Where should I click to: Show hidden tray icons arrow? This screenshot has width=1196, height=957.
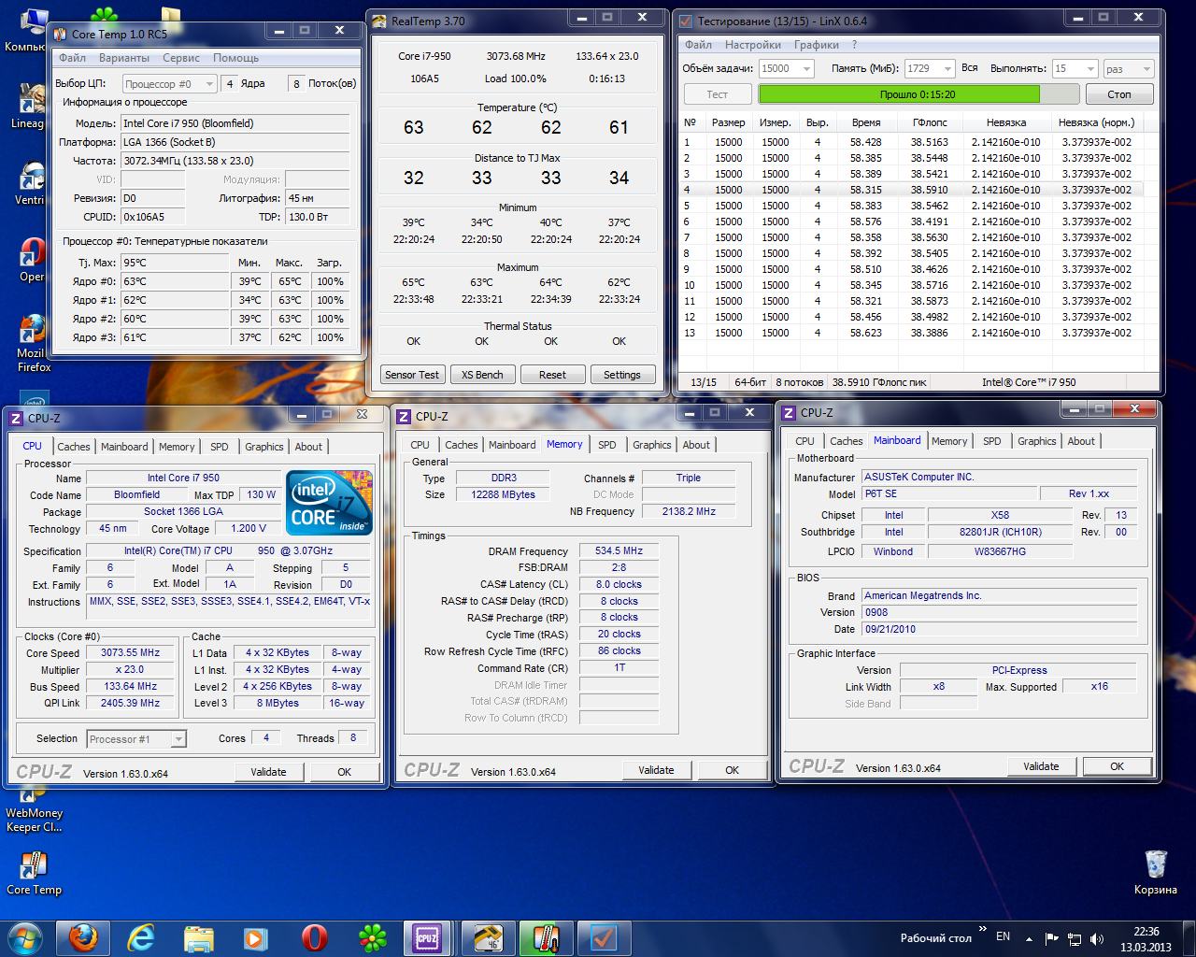[1029, 938]
